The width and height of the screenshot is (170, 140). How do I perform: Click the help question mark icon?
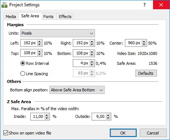[x=144, y=5]
